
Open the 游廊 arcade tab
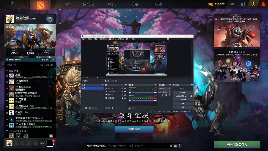(x=157, y=4)
